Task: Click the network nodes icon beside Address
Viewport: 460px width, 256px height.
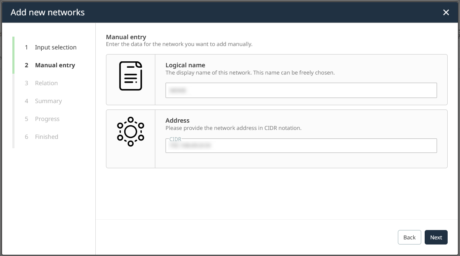Action: tap(131, 132)
